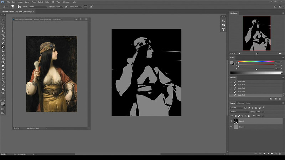Image resolution: width=285 pixels, height=160 pixels.
Task: Open the layer filter Kind dropdown
Action: point(237,108)
